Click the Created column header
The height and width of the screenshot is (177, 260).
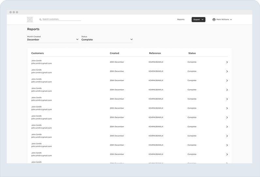[x=114, y=53]
